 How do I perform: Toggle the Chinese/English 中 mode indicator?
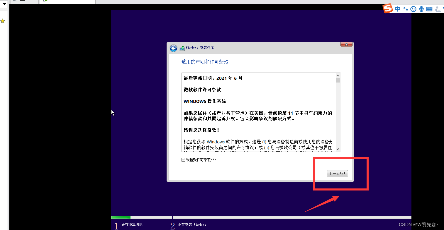pyautogui.click(x=397, y=9)
